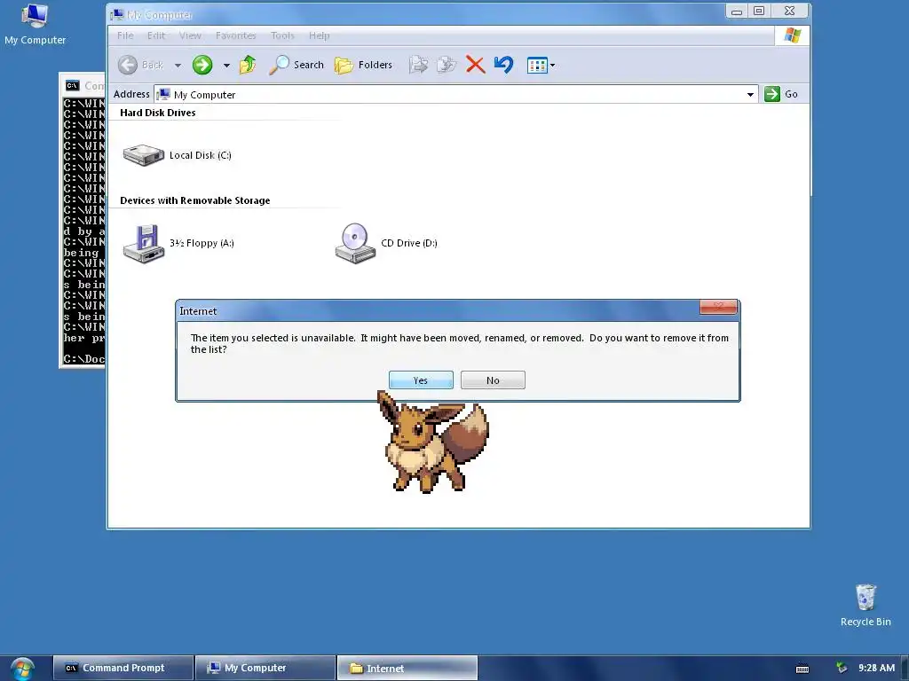Close the Internet dialog with red X

point(718,306)
